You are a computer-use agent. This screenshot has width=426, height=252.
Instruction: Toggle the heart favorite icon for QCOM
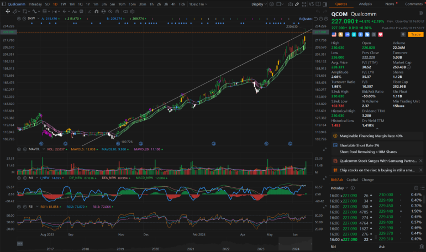tap(380, 34)
